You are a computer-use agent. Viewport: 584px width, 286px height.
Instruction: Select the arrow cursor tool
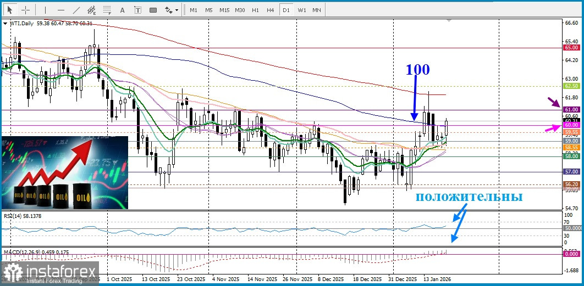click(10, 10)
